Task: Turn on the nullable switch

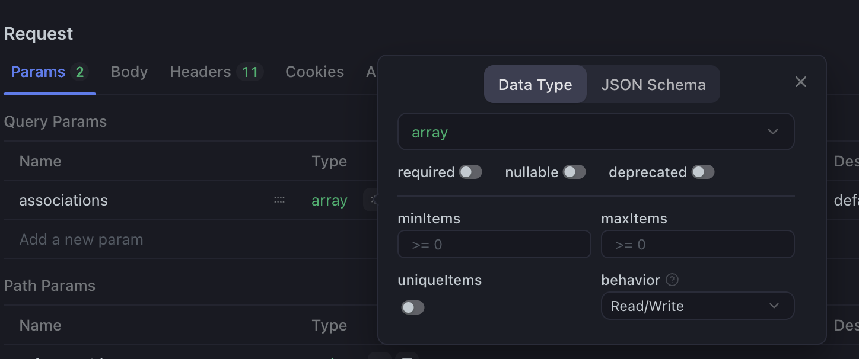Action: click(x=574, y=172)
